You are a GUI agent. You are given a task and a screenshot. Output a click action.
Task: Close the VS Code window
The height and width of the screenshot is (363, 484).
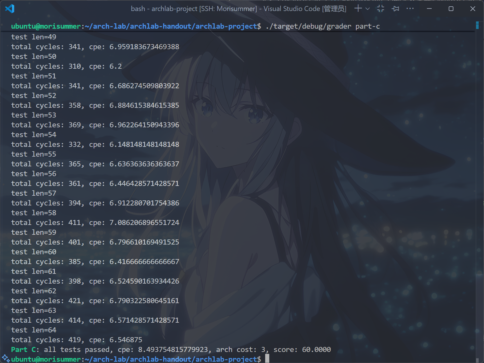coord(473,9)
